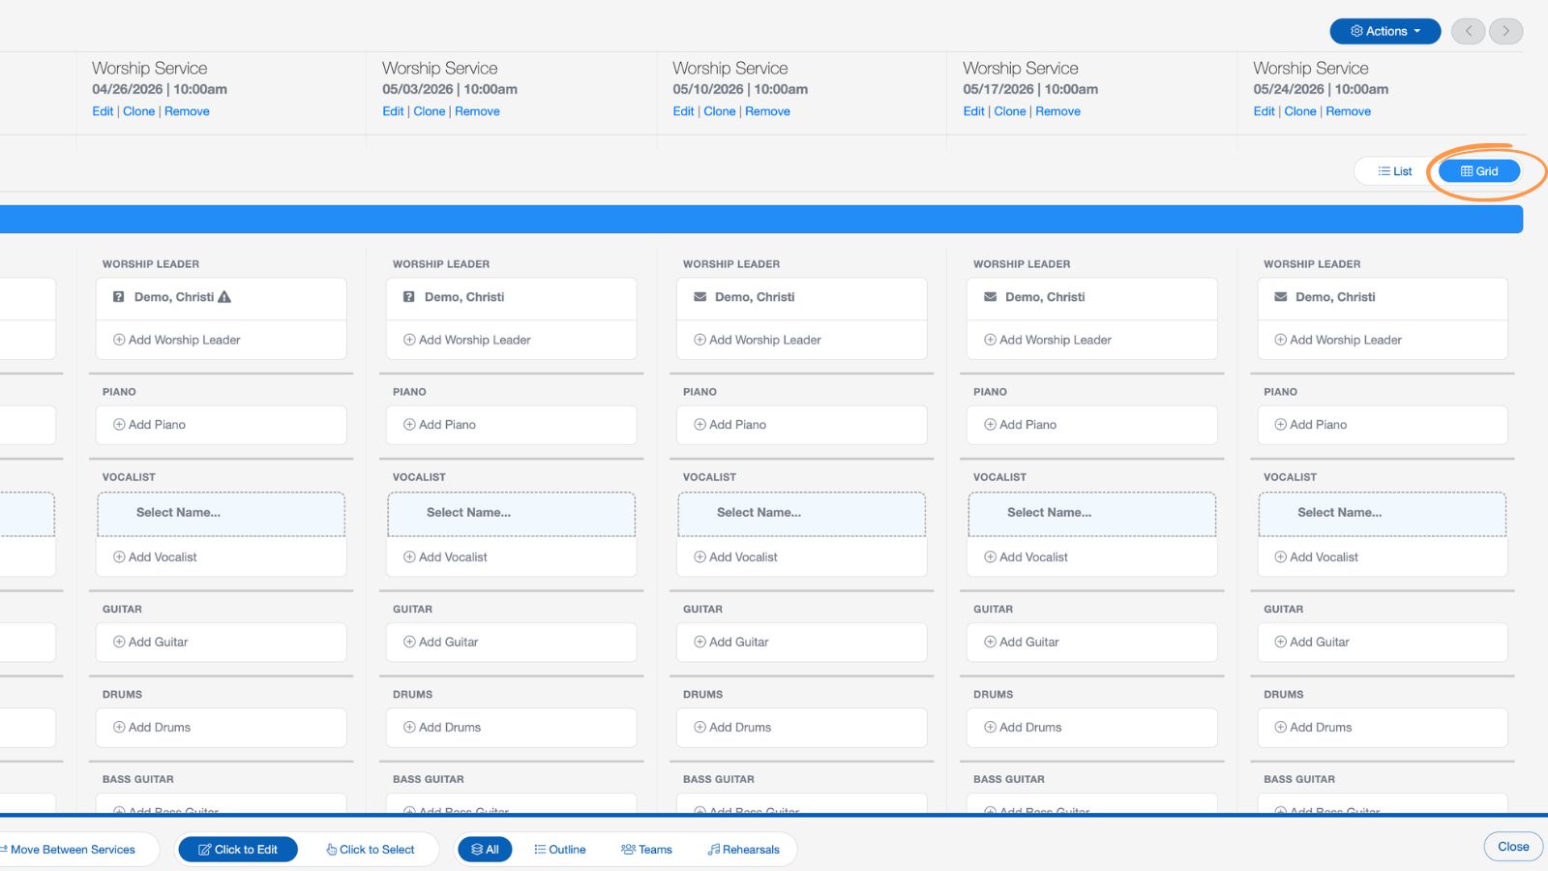Image resolution: width=1548 pixels, height=871 pixels.
Task: Enable Click to Select mode
Action: pyautogui.click(x=371, y=850)
